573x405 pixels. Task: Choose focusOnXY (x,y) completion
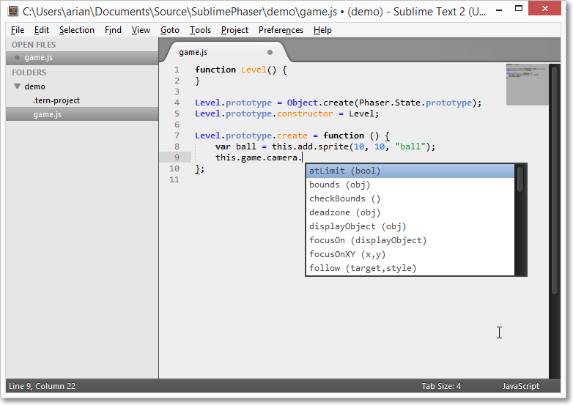pyautogui.click(x=410, y=254)
